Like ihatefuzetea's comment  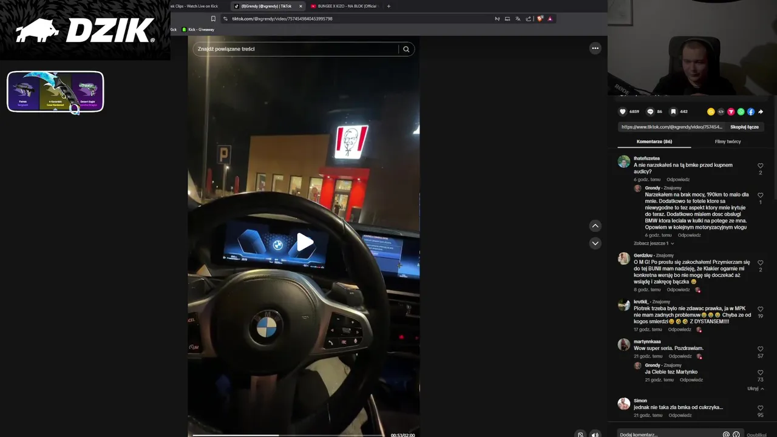(760, 166)
